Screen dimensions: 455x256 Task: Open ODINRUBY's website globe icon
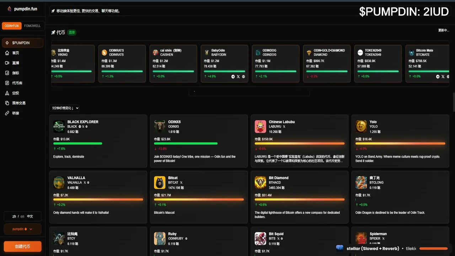(x=186, y=239)
